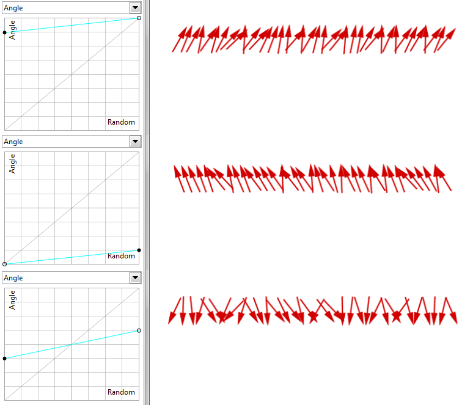Click the vertical Angle label in middle graph
473x405 pixels.
tap(12, 164)
